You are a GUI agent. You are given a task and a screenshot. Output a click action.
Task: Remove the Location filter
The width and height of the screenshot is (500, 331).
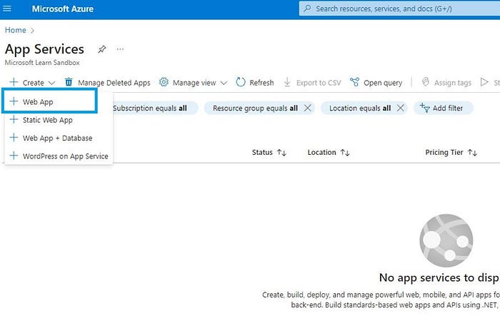tap(401, 108)
